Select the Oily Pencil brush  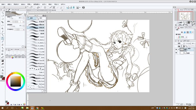[x=36, y=84]
